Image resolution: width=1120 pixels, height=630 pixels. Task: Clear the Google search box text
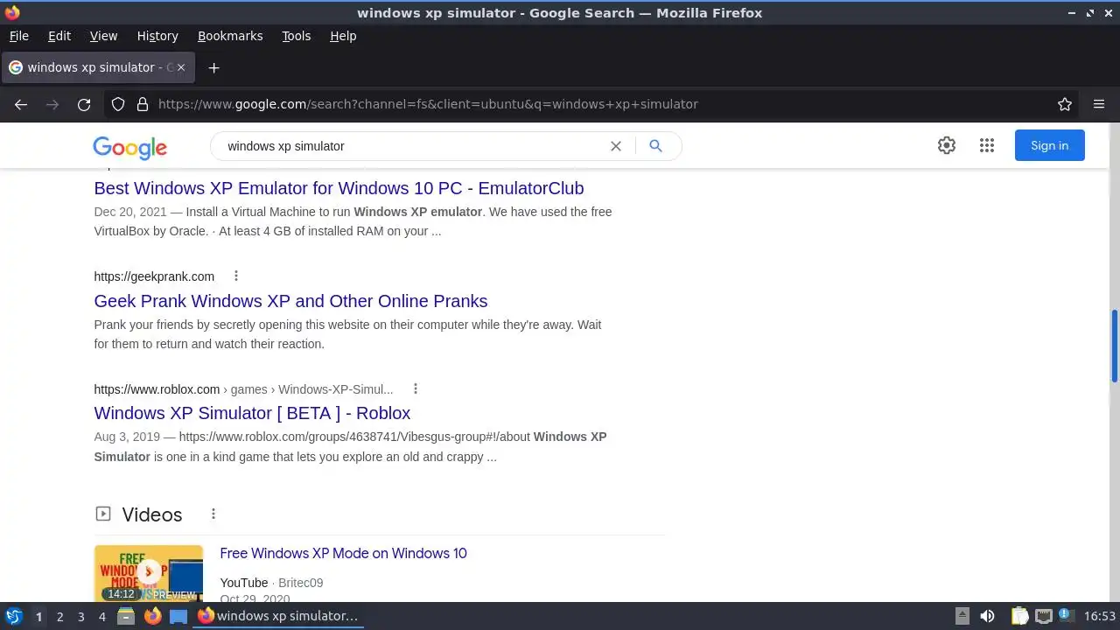click(616, 146)
